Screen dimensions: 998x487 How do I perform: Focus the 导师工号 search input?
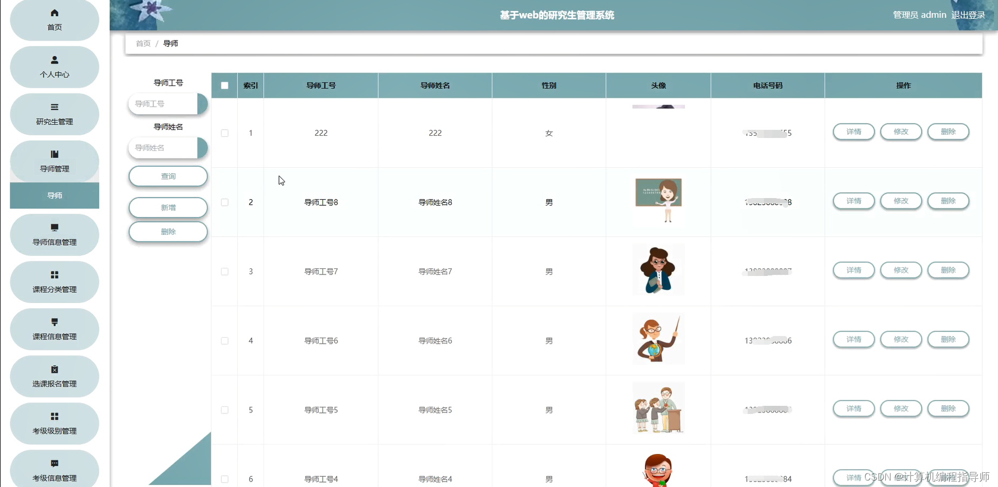pyautogui.click(x=168, y=104)
